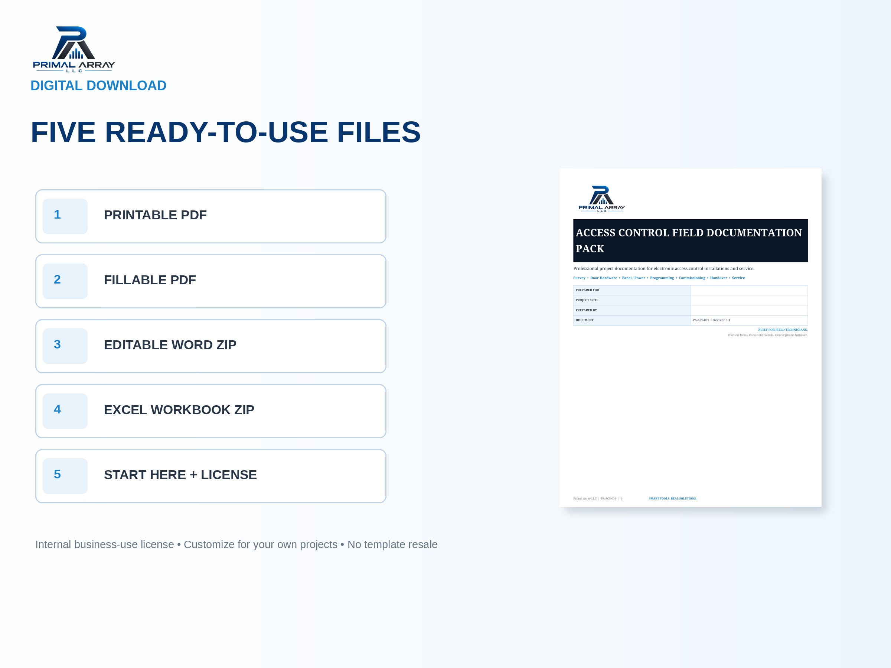Click the practical forms, consistent records line

click(767, 335)
